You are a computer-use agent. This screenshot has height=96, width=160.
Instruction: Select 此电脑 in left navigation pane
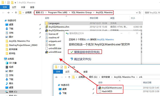[x=9, y=59]
